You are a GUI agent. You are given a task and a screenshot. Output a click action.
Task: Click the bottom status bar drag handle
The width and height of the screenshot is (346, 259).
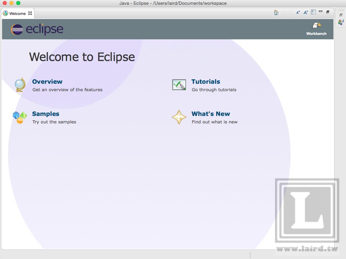click(250, 255)
